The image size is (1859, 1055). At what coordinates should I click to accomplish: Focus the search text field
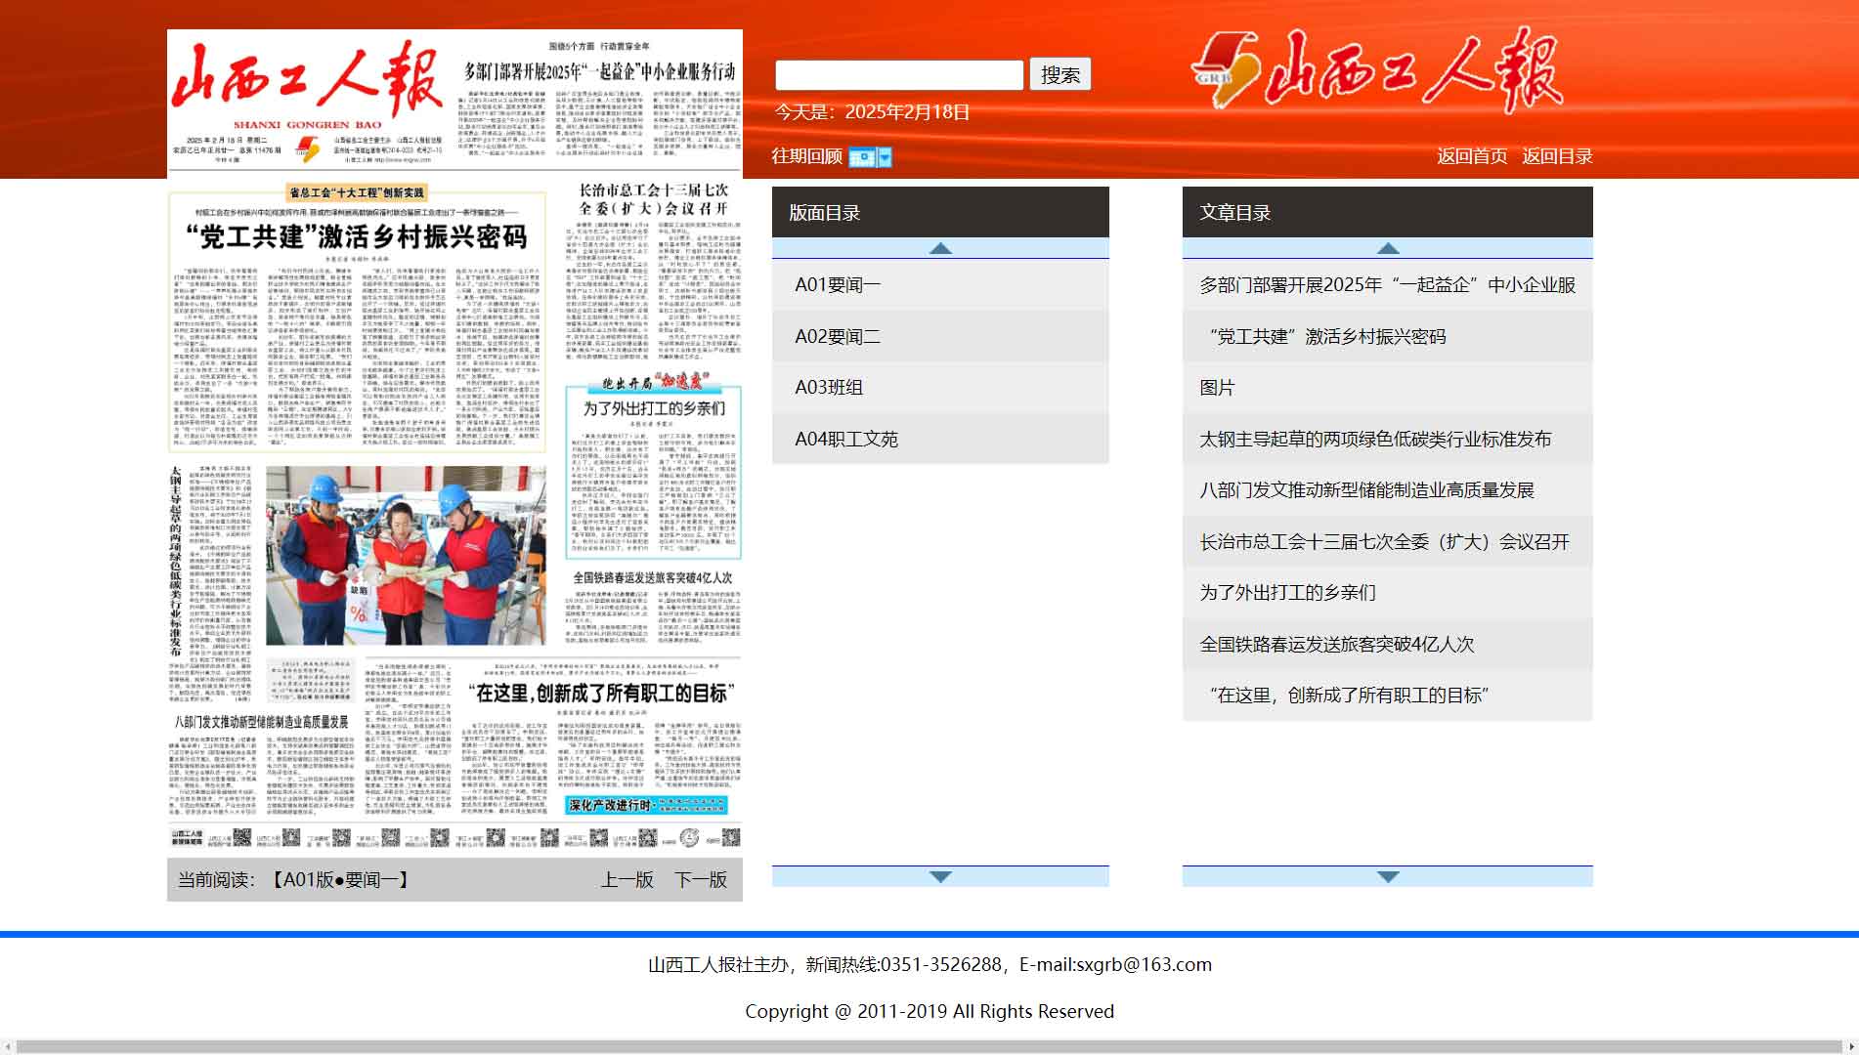coord(899,75)
